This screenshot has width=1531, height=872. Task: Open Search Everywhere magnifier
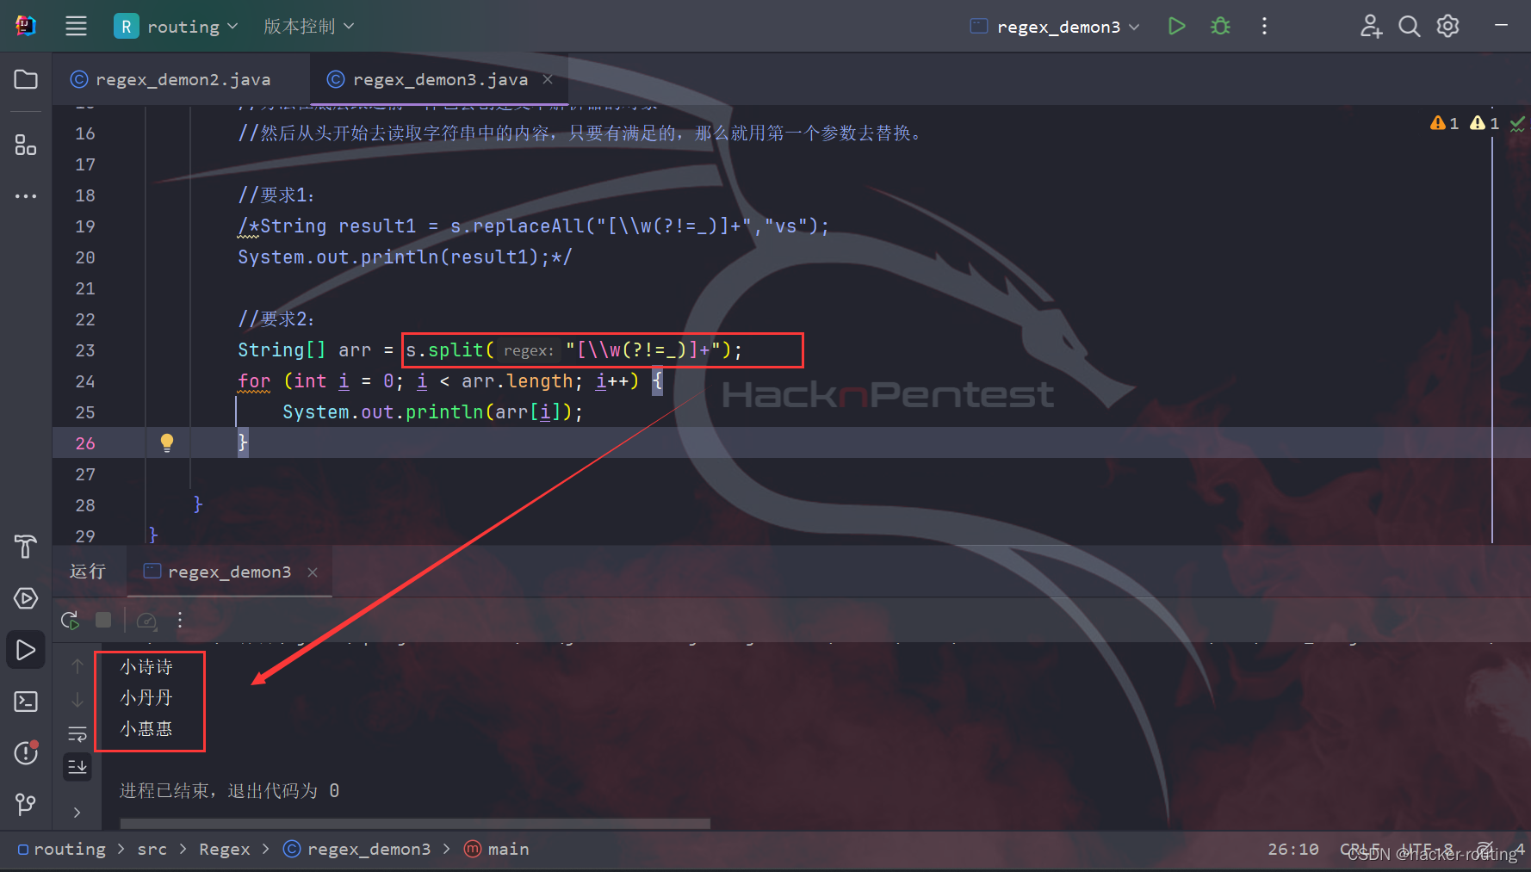[1410, 27]
